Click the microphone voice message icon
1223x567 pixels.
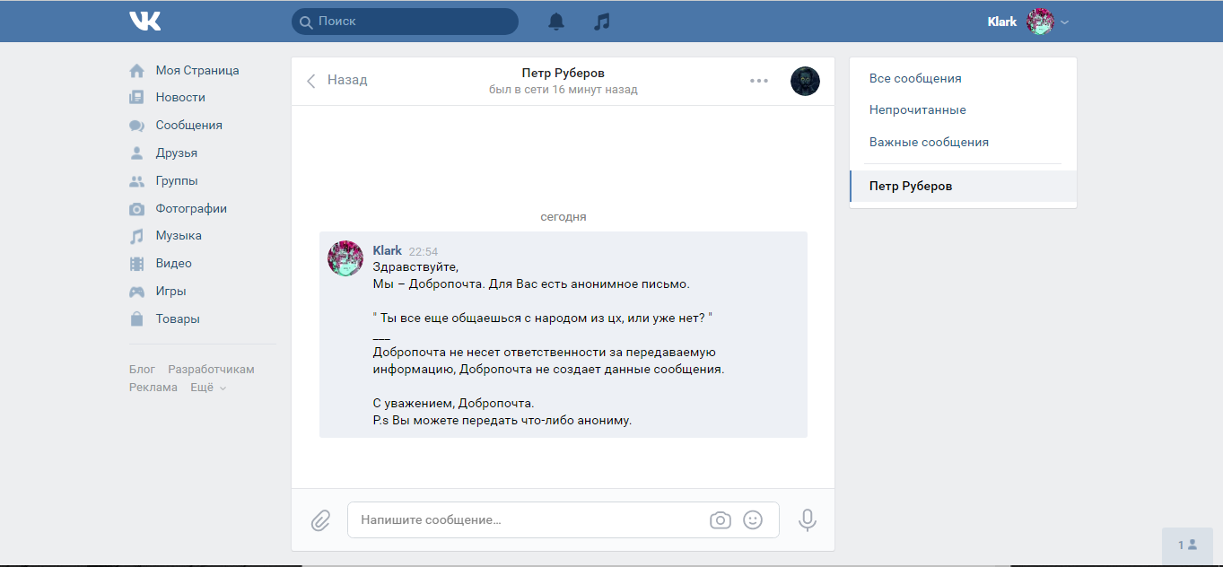tap(808, 519)
